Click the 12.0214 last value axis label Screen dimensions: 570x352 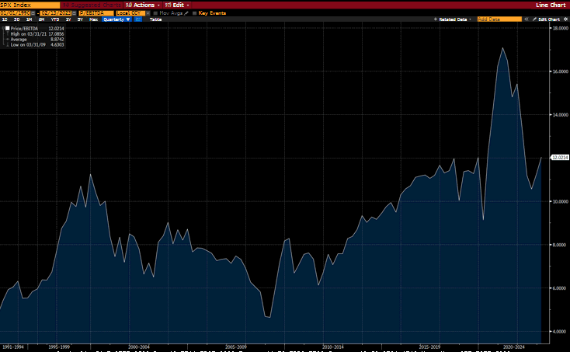(x=560, y=158)
